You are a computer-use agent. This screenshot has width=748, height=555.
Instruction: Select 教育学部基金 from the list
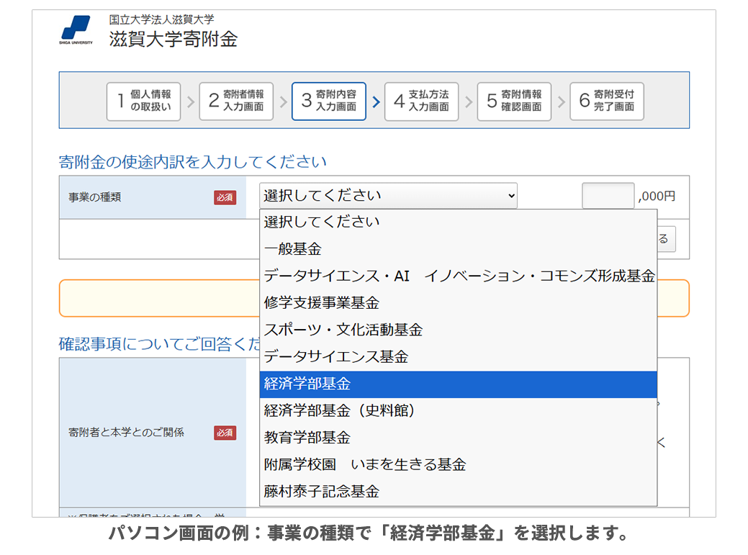(458, 438)
